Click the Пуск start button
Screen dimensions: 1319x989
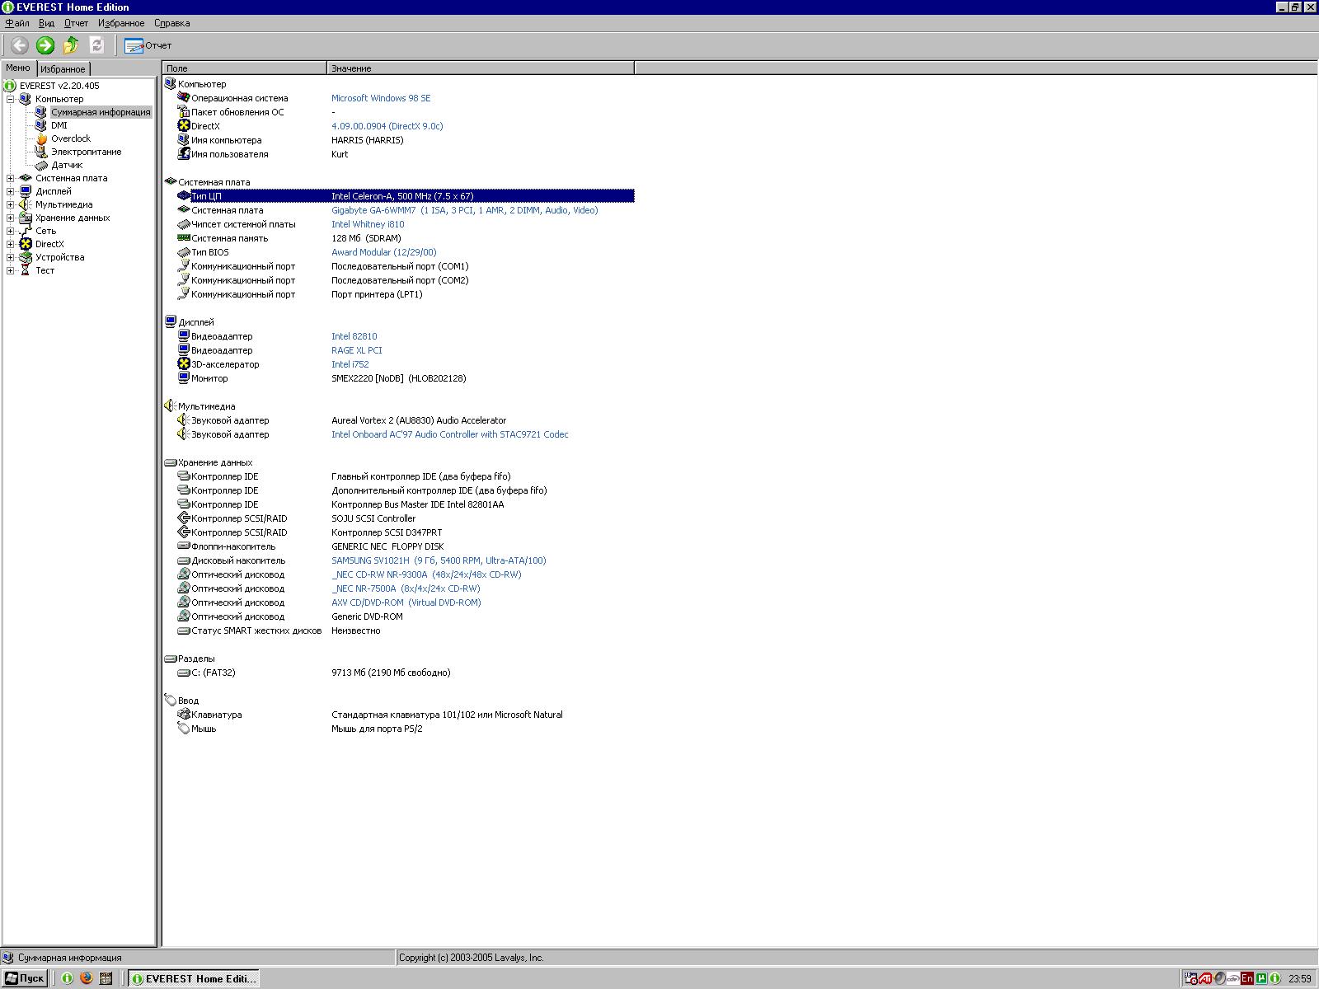(x=25, y=978)
